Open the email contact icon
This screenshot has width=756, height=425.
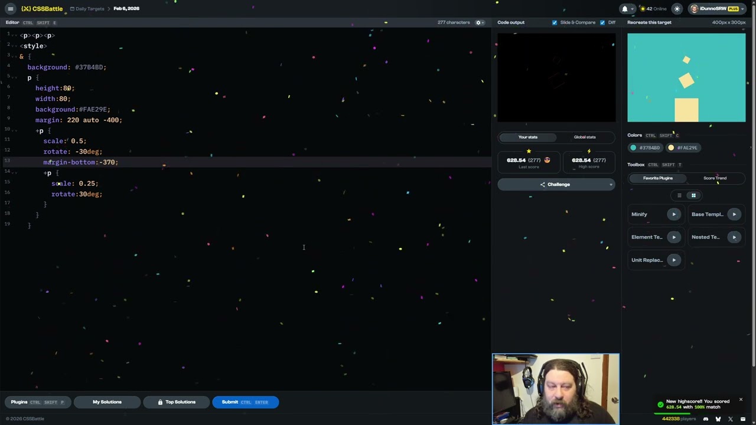[x=743, y=419]
